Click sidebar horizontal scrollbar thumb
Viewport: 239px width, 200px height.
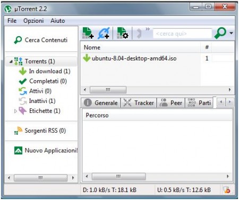(40, 178)
